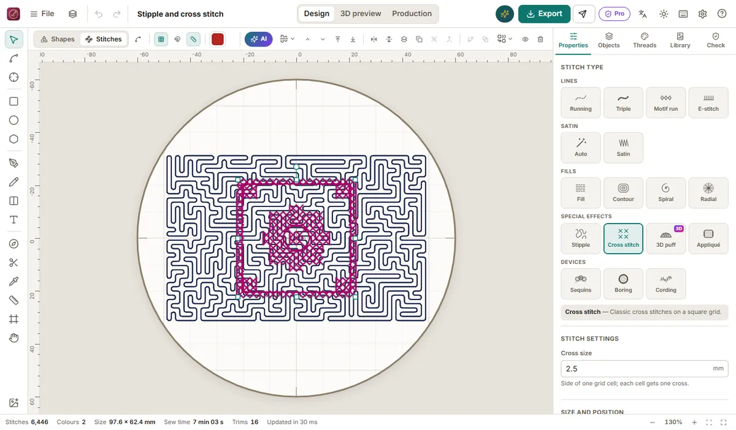Click the Export button

pos(544,14)
